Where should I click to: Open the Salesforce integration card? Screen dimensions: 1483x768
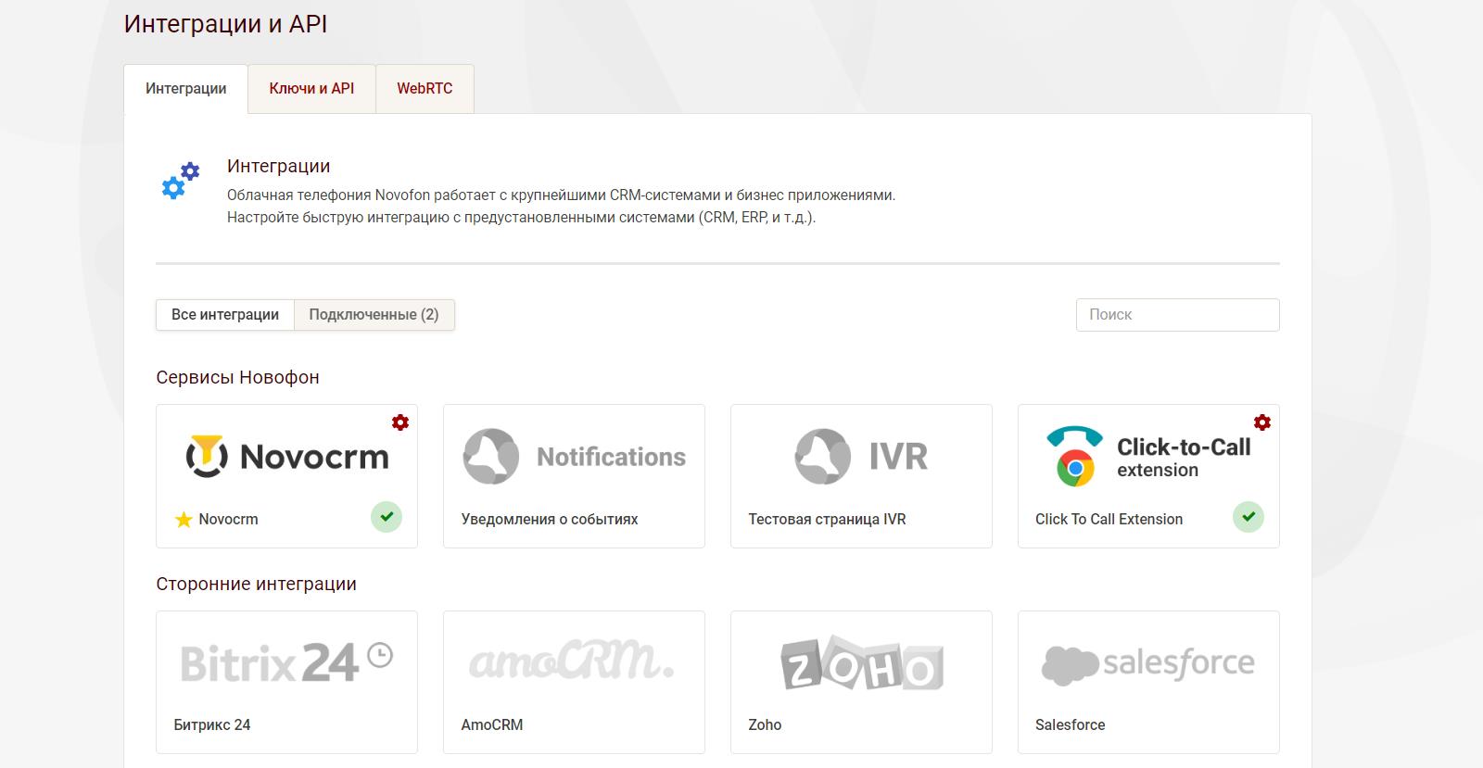pyautogui.click(x=1148, y=681)
